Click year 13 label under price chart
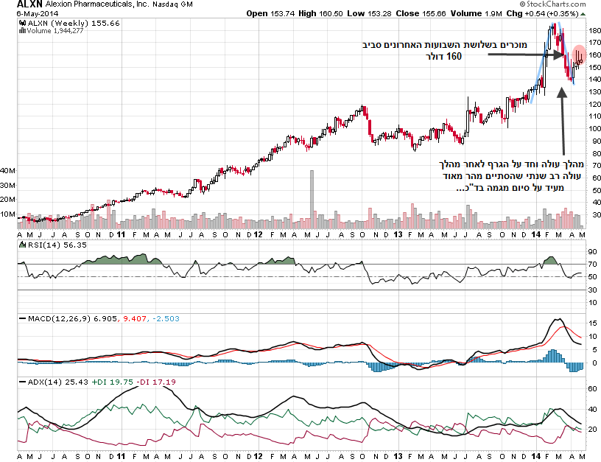The image size is (601, 462). (398, 234)
